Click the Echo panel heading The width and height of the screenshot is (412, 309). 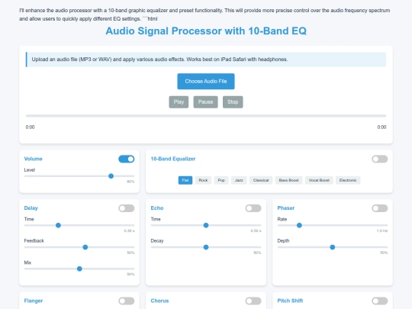coord(157,208)
